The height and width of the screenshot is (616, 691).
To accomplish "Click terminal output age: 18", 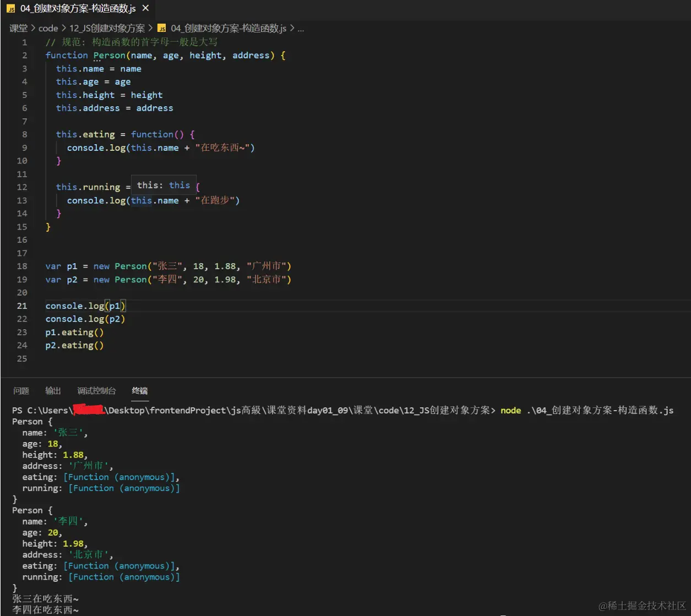I will (x=42, y=444).
